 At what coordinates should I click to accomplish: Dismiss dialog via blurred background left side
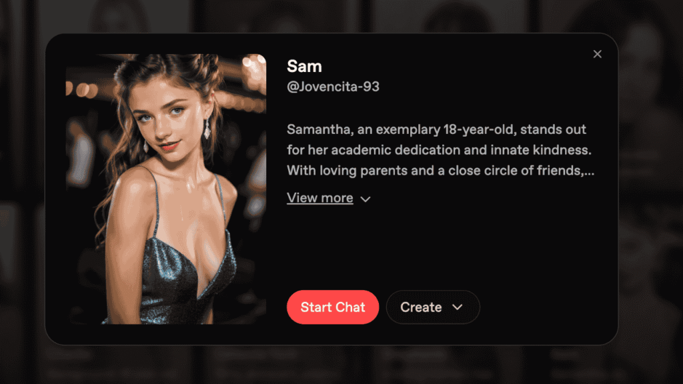(x=22, y=191)
